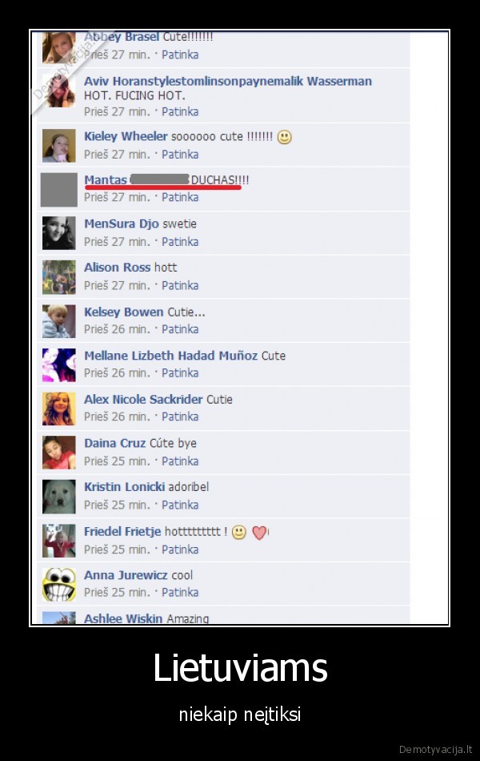Open Alex Nicole Sackrider's profile name
The image size is (480, 761).
point(143,400)
